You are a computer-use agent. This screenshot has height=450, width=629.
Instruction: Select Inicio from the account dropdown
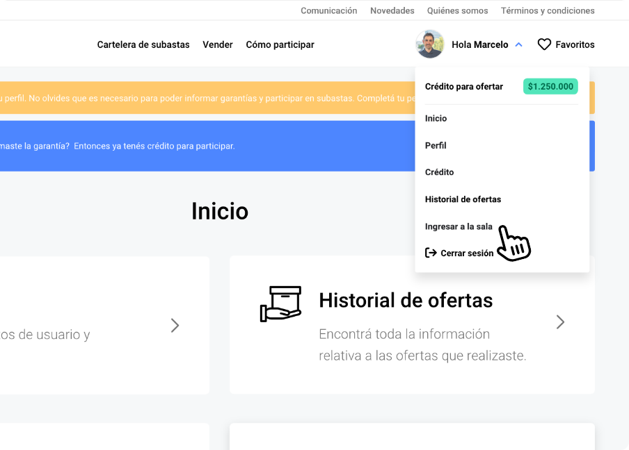coord(436,118)
